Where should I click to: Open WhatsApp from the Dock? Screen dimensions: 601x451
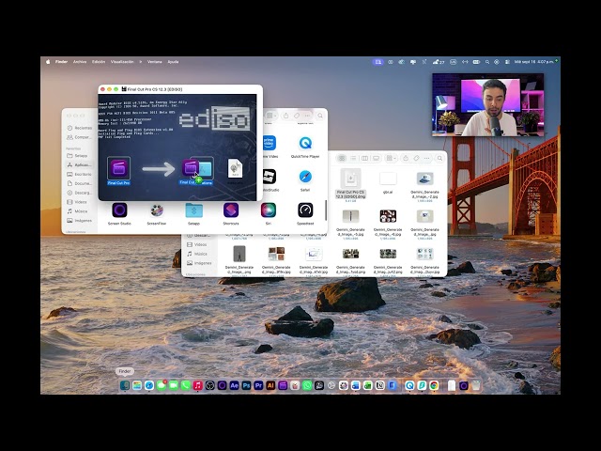[307, 385]
